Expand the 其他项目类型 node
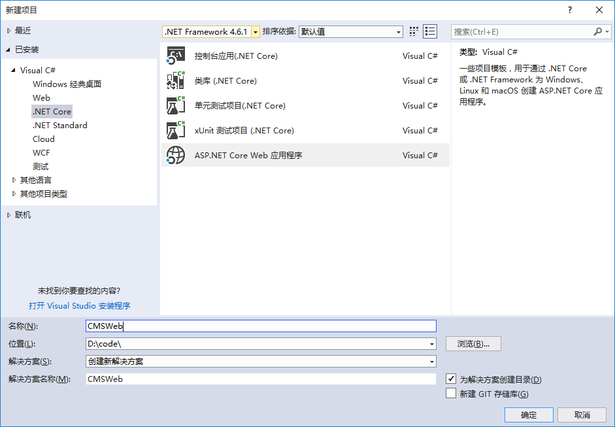Image resolution: width=615 pixels, height=427 pixels. tap(14, 194)
